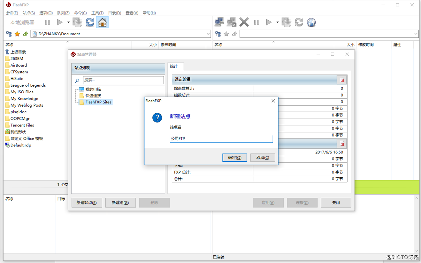The width and height of the screenshot is (421, 263).
Task: Open the 查看(V) menu
Action: (132, 13)
